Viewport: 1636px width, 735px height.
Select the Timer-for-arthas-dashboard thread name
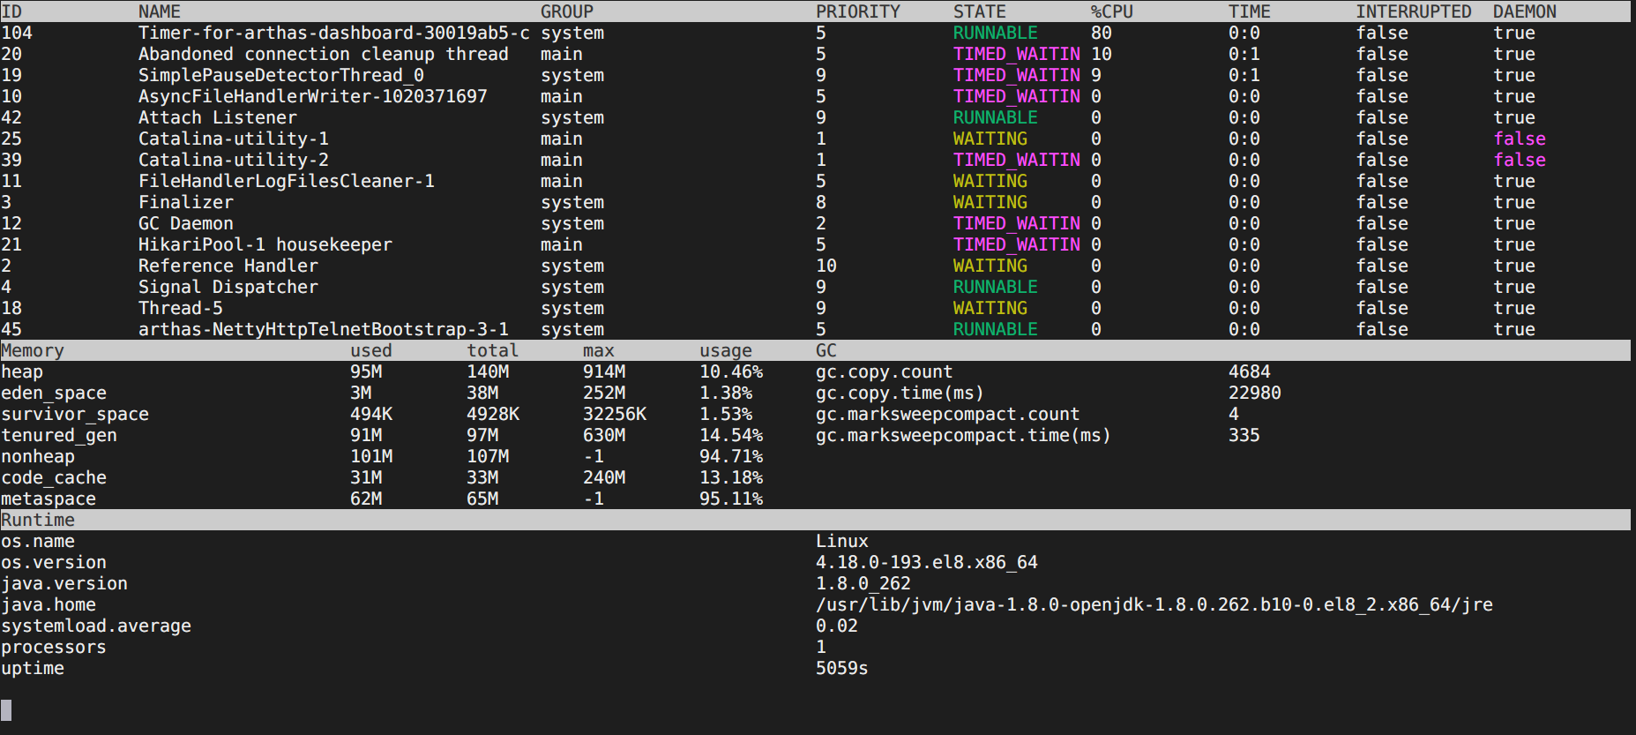point(333,33)
